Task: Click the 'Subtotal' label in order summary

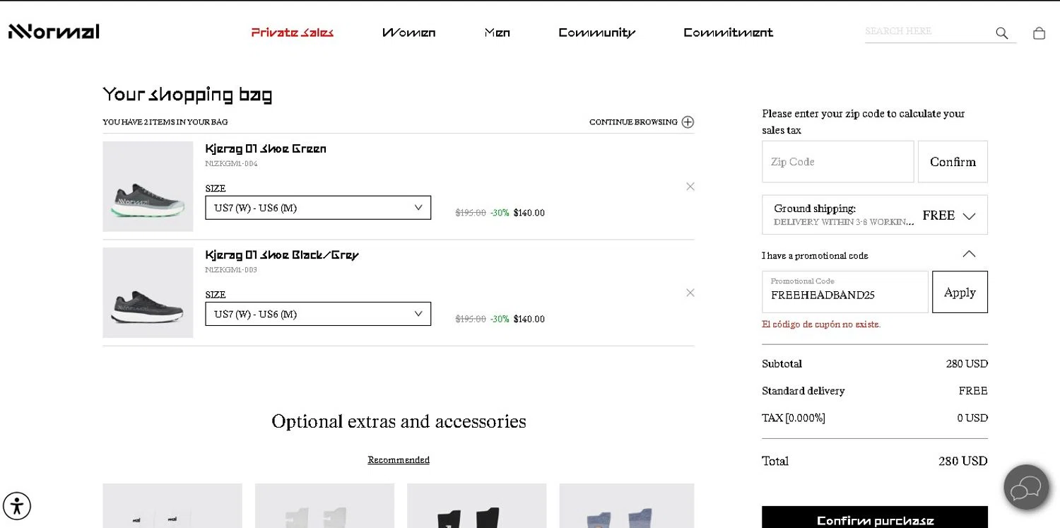Action: [782, 364]
